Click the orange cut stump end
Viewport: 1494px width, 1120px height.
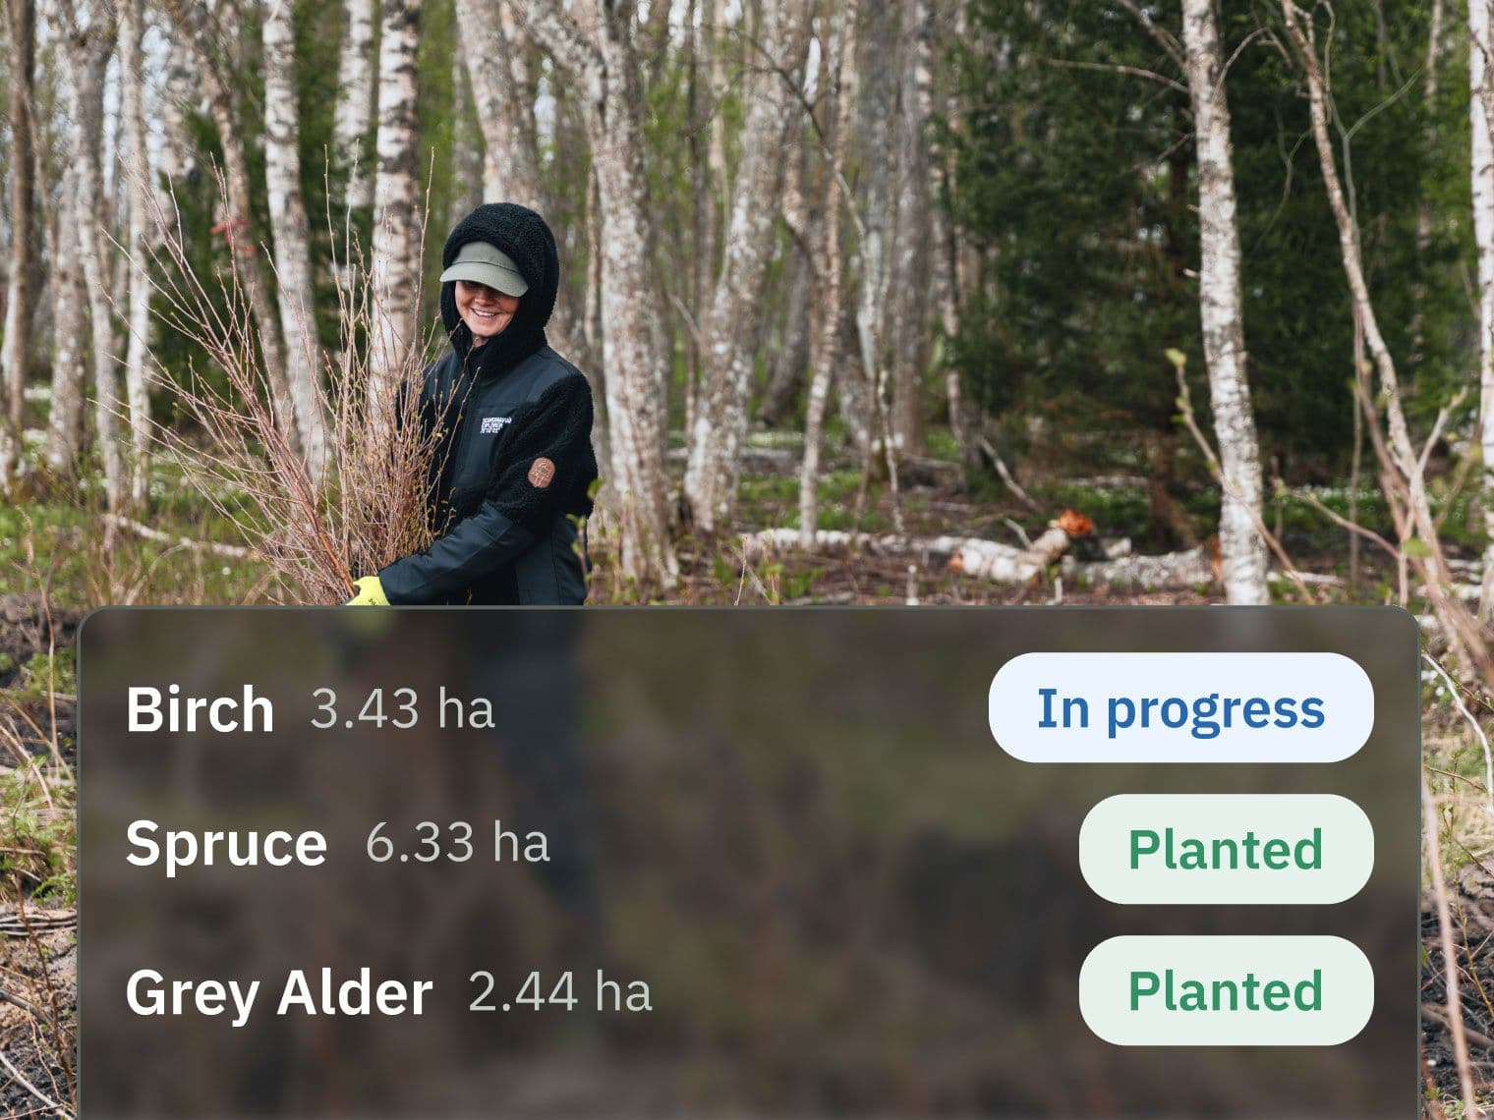(1074, 522)
